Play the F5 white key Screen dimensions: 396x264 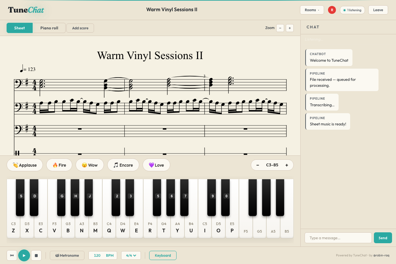[x=246, y=228]
